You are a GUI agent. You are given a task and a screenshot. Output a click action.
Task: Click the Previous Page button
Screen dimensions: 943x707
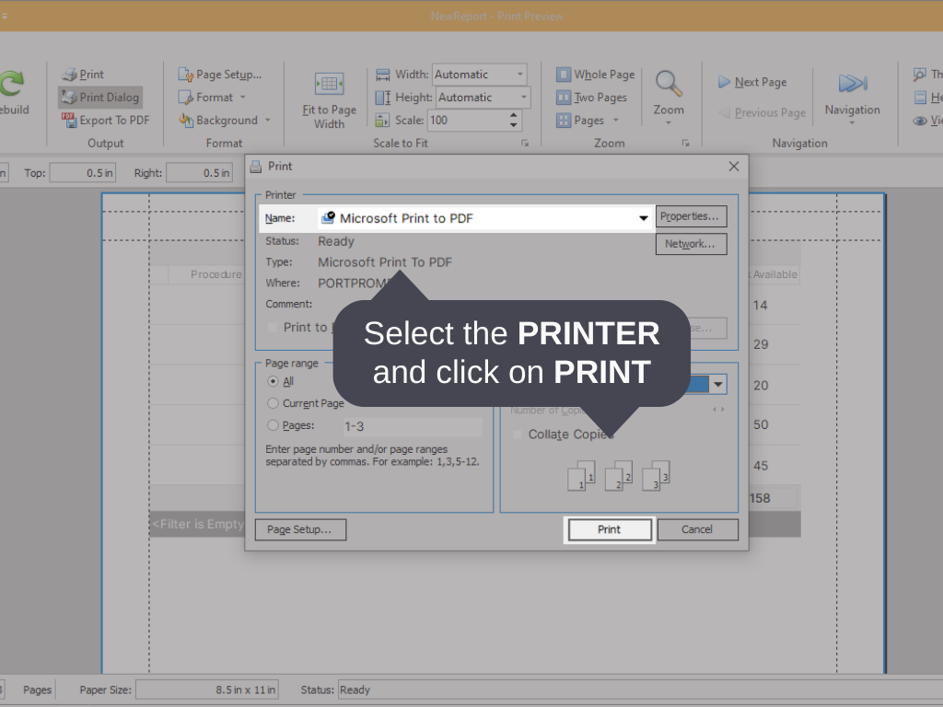coord(762,112)
